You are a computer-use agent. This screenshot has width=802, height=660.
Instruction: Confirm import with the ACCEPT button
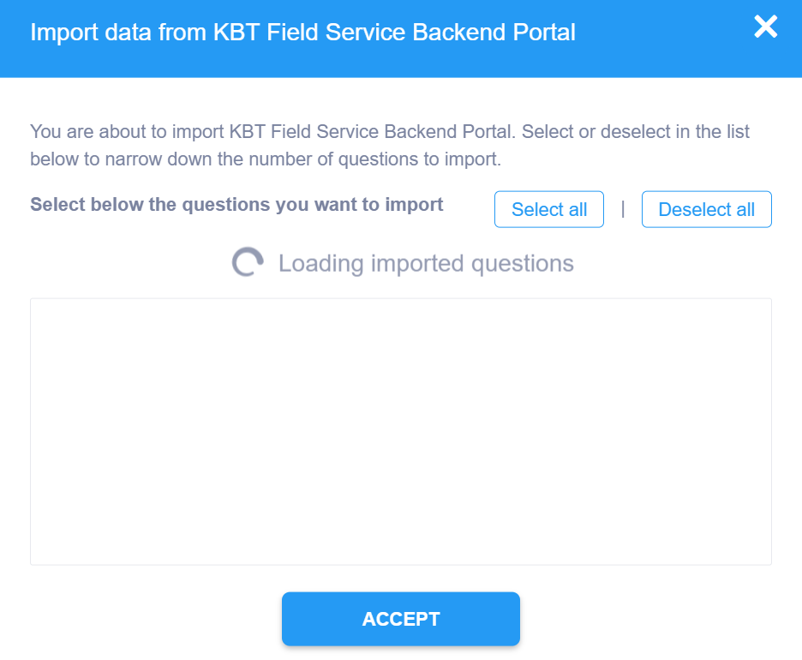point(401,619)
